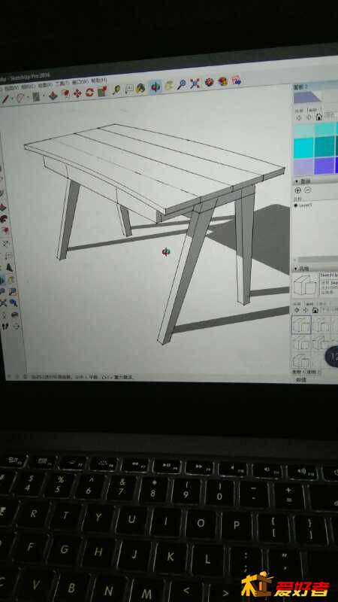This screenshot has height=602, width=338.
Task: Open the style collection dropdown list
Action: pyautogui.click(x=328, y=310)
